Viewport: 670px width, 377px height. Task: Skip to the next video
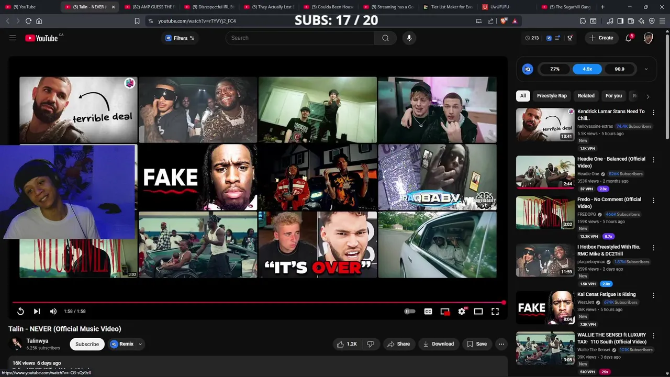[37, 311]
